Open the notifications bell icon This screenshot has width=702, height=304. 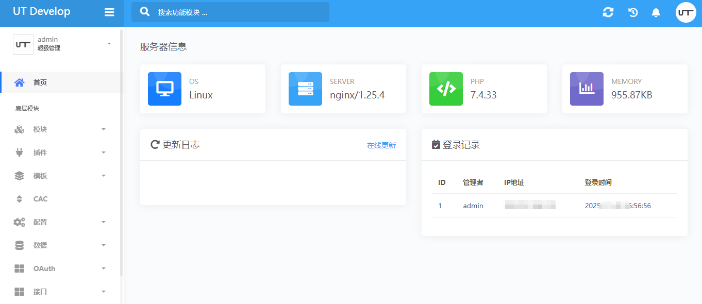click(x=656, y=12)
